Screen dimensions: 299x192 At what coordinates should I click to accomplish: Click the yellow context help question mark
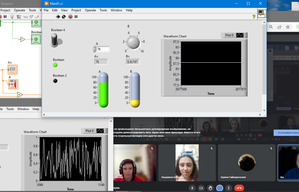coord(254,17)
